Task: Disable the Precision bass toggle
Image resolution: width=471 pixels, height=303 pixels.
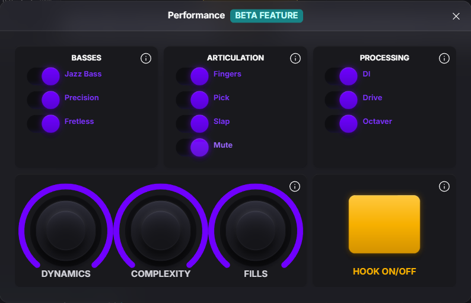Action: point(44,100)
